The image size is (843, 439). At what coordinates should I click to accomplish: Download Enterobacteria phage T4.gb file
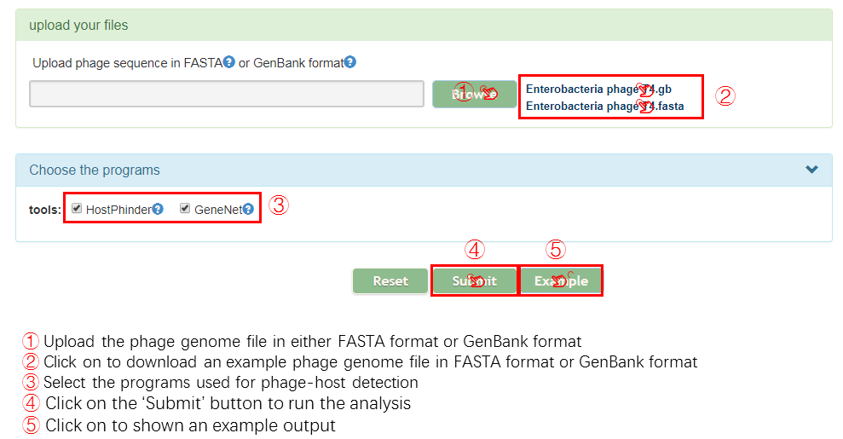pyautogui.click(x=598, y=89)
